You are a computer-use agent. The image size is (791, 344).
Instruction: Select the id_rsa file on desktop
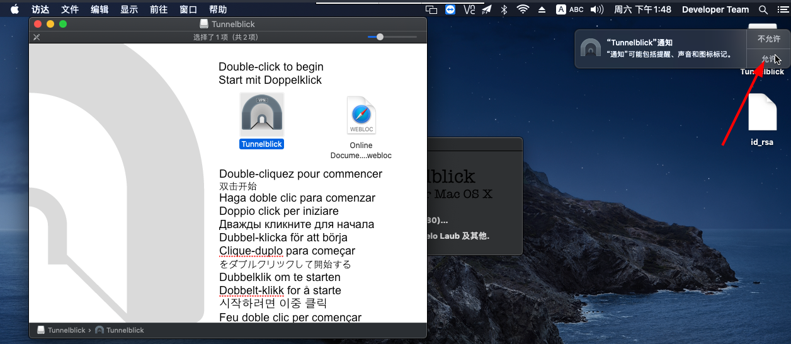762,112
